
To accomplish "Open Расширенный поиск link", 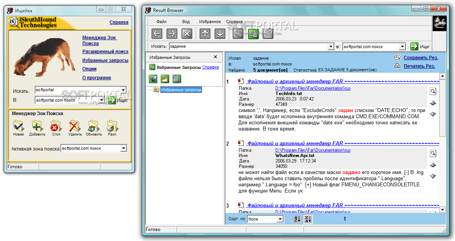I will tap(105, 51).
